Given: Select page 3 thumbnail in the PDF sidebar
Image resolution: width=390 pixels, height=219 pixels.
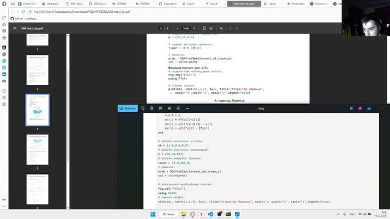Looking at the screenshot, I should pos(38,70).
